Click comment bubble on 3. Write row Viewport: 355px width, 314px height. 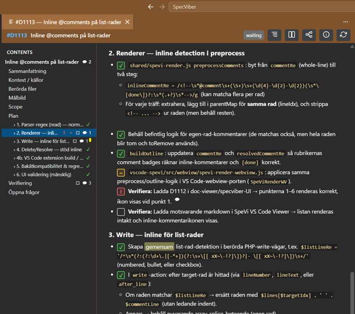81,141
